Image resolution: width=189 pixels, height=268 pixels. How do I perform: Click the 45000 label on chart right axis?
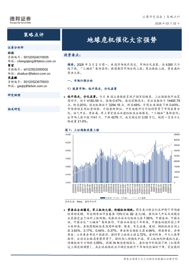pos(177,135)
